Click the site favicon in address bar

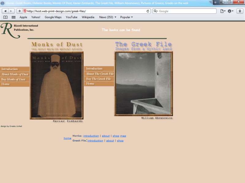point(25,11)
